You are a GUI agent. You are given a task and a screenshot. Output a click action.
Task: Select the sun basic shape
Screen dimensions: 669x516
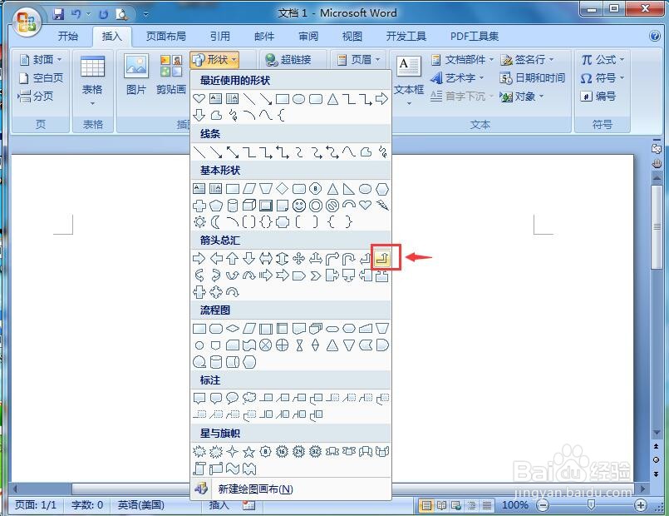[199, 222]
